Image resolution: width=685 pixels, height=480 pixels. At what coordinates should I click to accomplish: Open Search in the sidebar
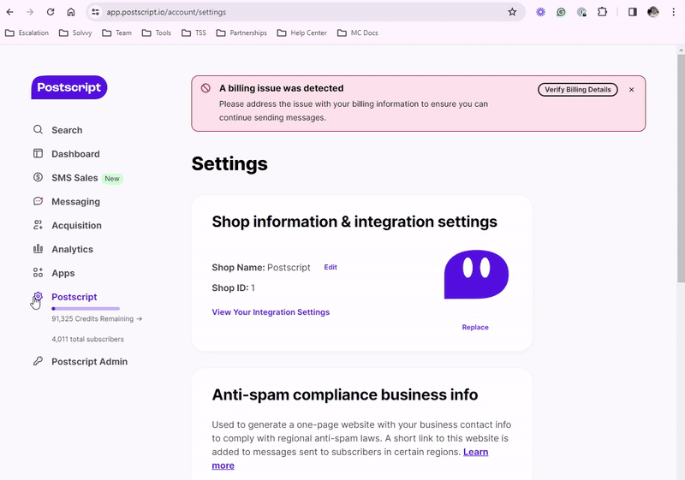[x=67, y=130]
